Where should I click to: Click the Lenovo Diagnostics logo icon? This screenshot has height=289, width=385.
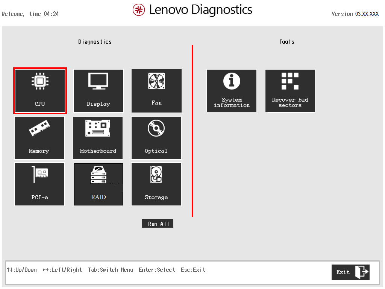point(139,10)
